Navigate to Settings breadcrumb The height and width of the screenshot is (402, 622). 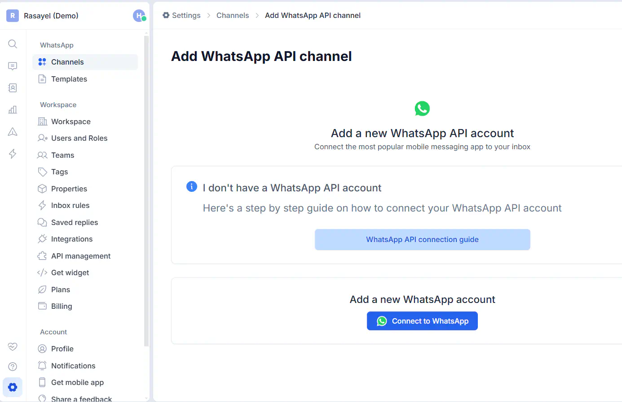(181, 15)
